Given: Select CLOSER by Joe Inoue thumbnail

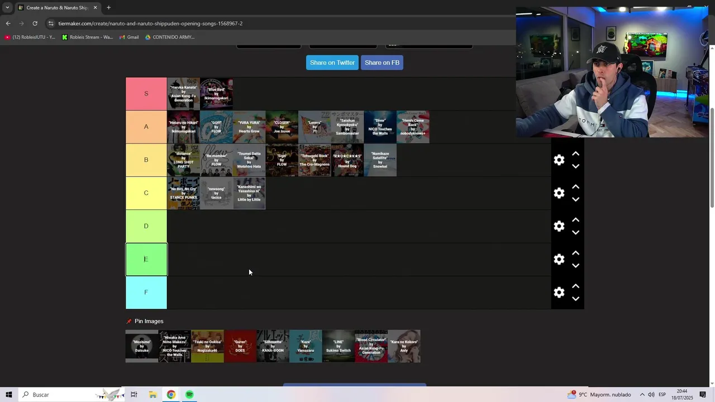Looking at the screenshot, I should pyautogui.click(x=282, y=127).
